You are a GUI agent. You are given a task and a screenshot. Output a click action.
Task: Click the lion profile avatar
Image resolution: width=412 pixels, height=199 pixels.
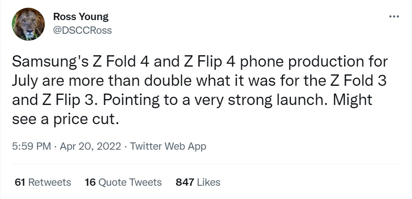pos(28,24)
